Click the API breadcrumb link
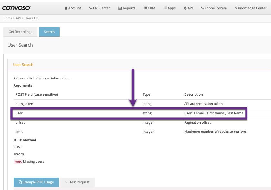271x190 pixels. [18, 18]
